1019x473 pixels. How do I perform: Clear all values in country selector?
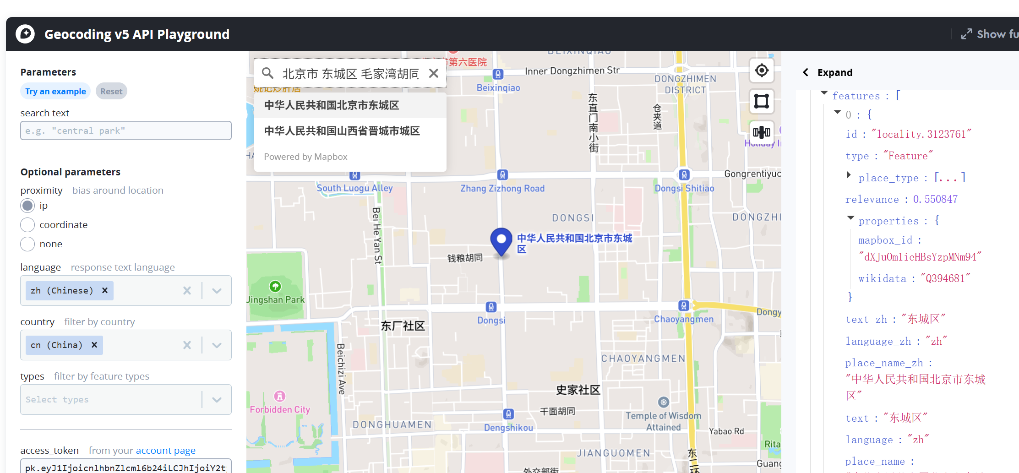point(187,345)
